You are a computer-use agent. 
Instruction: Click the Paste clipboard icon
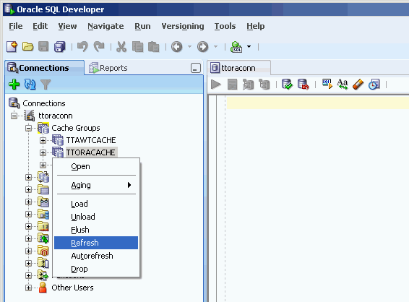click(x=153, y=47)
